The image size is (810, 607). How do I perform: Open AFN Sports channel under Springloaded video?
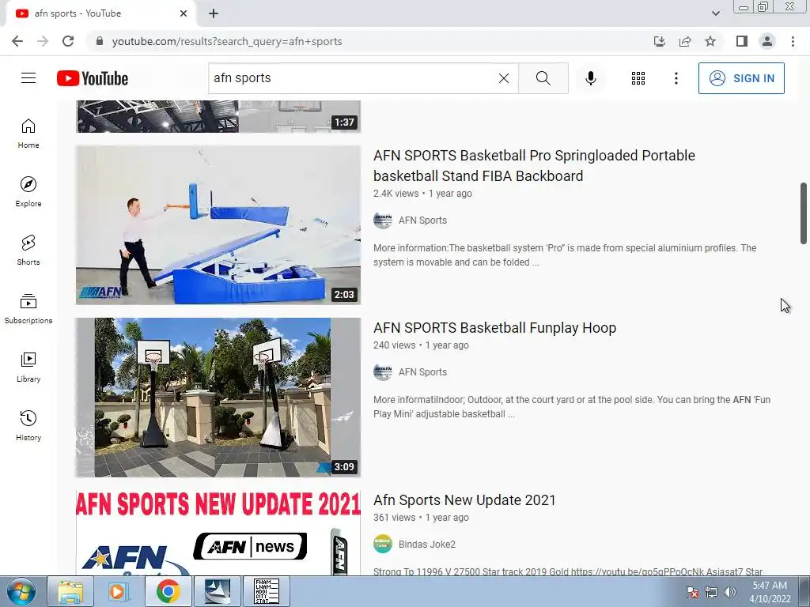click(x=422, y=221)
